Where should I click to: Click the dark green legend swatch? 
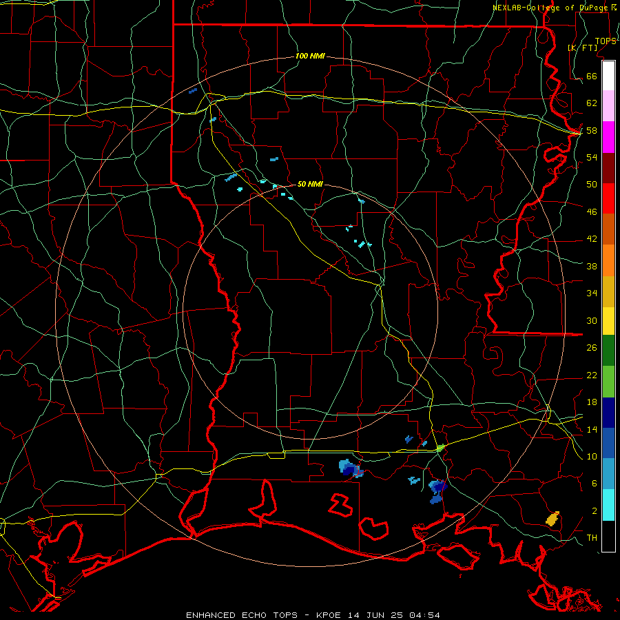coord(608,351)
